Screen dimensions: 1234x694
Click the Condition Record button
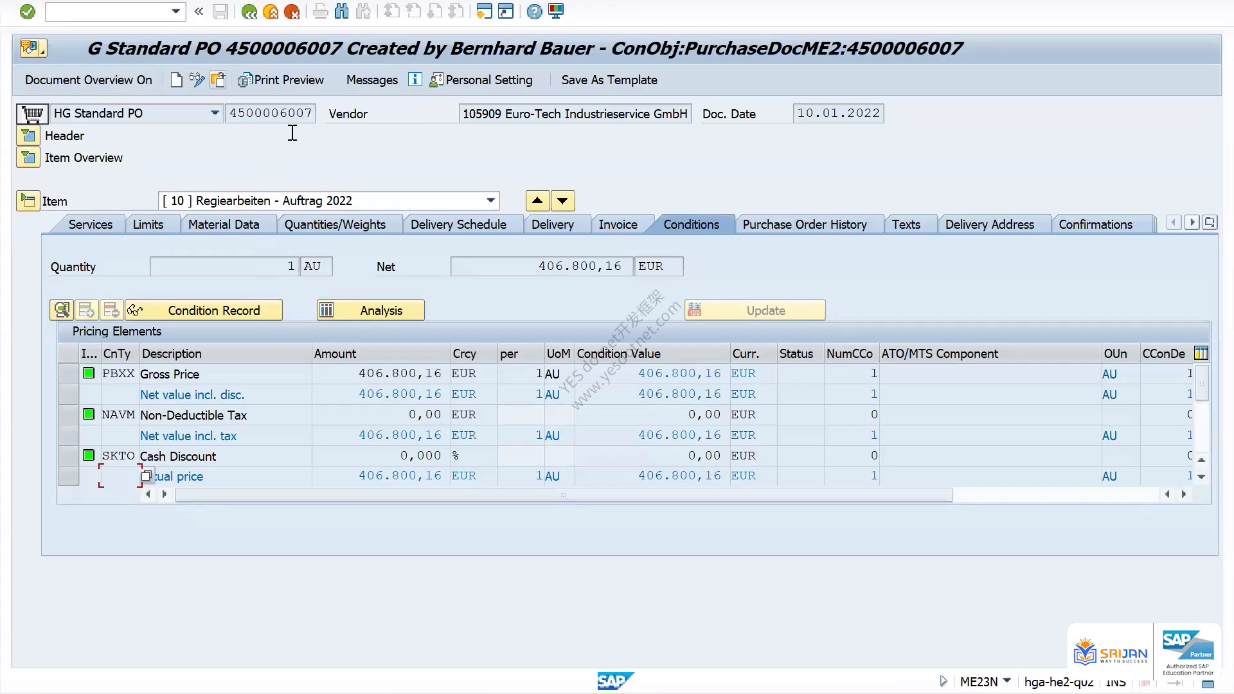point(204,310)
